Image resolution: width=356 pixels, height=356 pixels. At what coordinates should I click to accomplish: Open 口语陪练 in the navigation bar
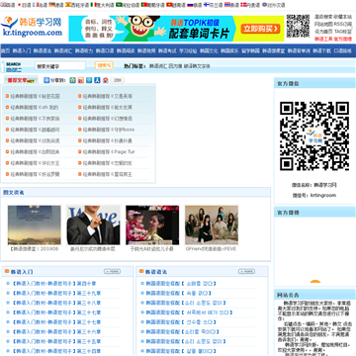[x=342, y=50]
